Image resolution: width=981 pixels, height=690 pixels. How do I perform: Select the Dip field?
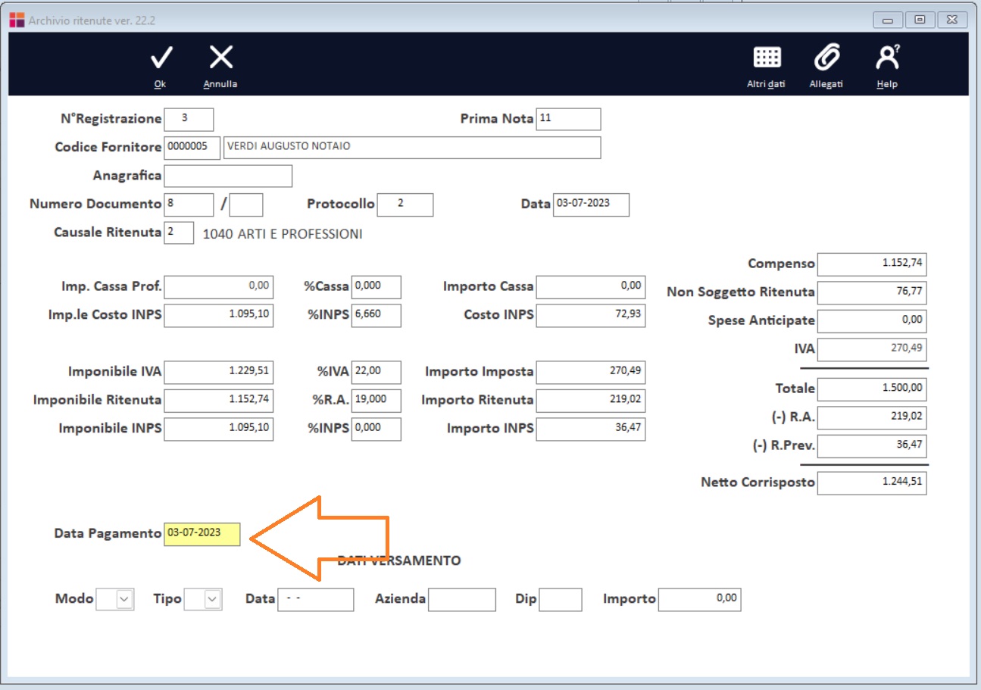[x=560, y=599]
